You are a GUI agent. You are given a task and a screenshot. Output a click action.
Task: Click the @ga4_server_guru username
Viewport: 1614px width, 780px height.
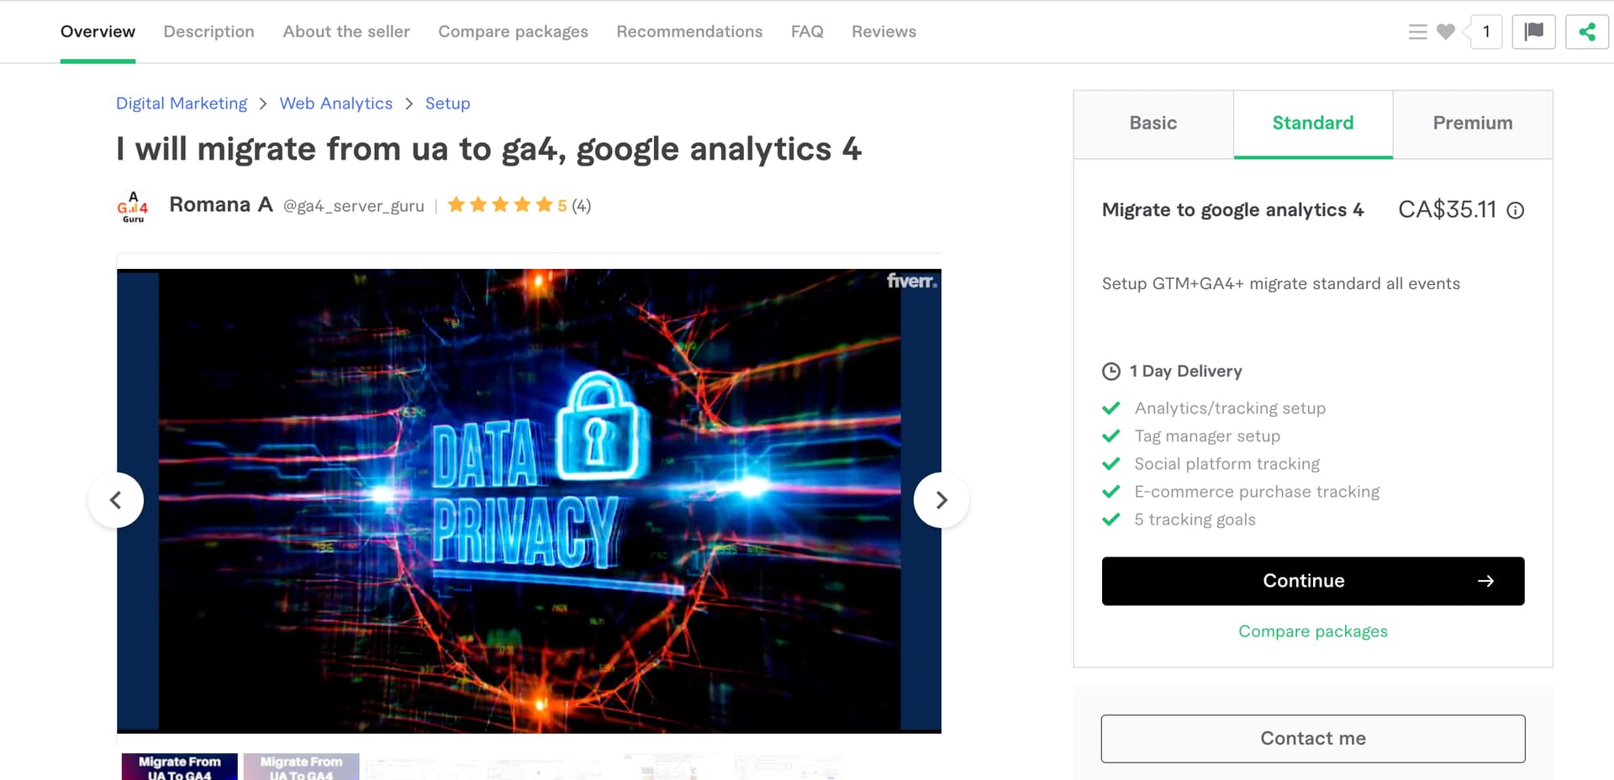coord(354,206)
